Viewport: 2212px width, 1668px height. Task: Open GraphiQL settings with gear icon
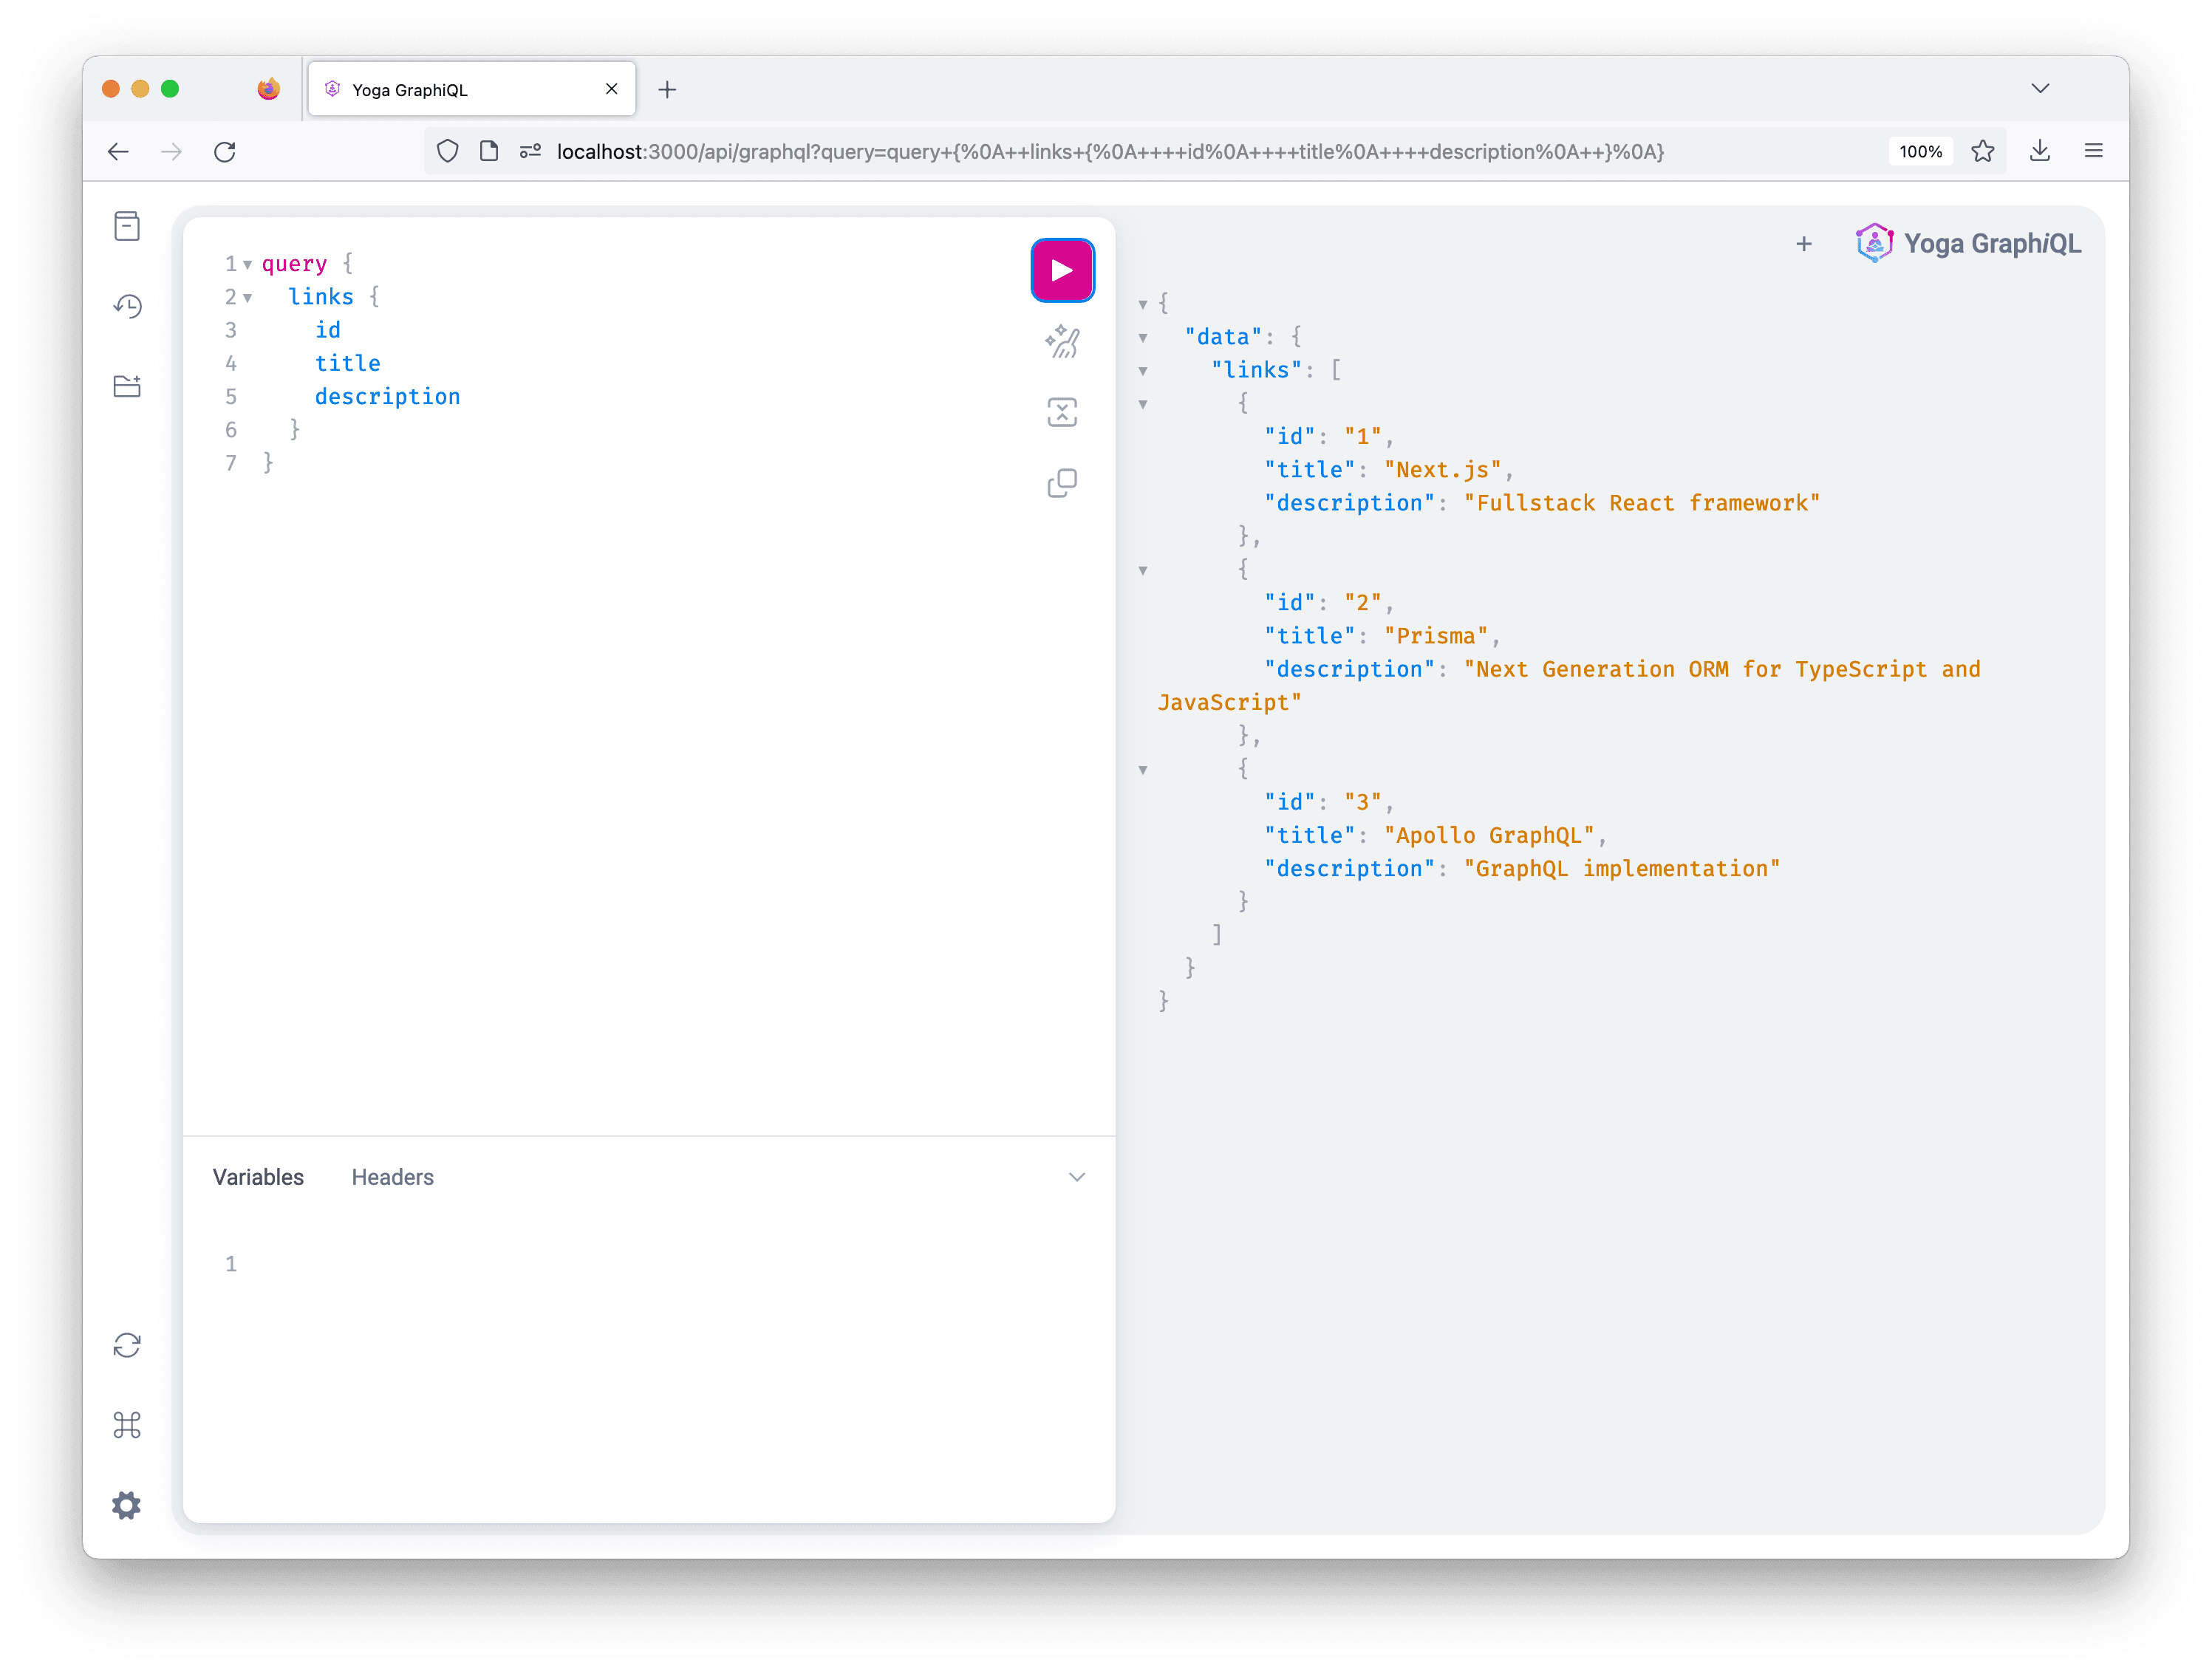pyautogui.click(x=127, y=1505)
